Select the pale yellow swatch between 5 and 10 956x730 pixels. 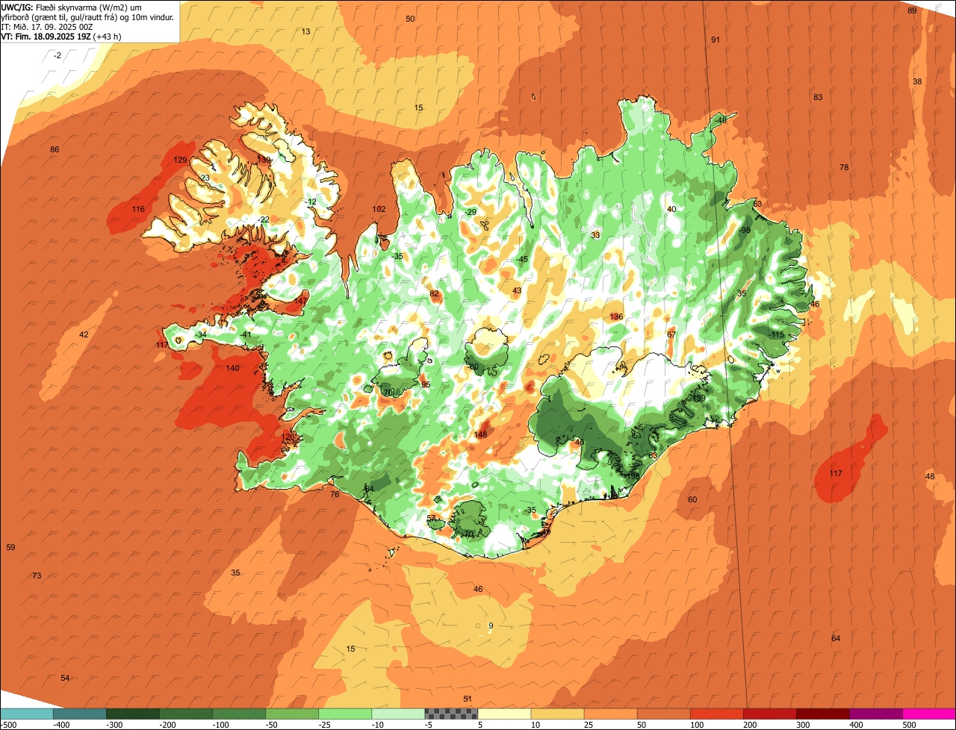505,714
